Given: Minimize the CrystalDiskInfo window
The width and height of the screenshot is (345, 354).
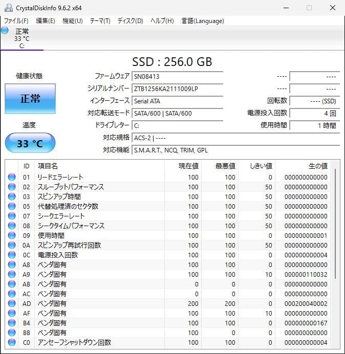Looking at the screenshot, I should 286,8.
